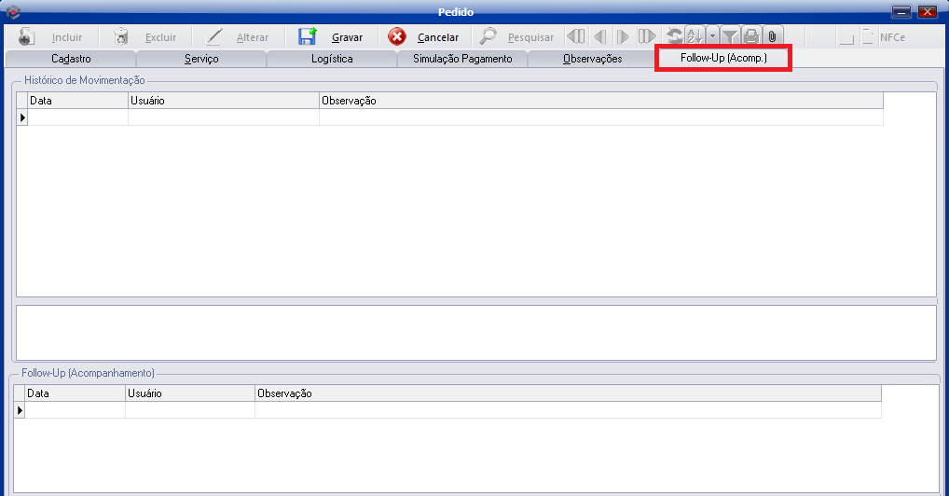Open the filter funnel tool
Image resolution: width=949 pixels, height=496 pixels.
(x=730, y=37)
